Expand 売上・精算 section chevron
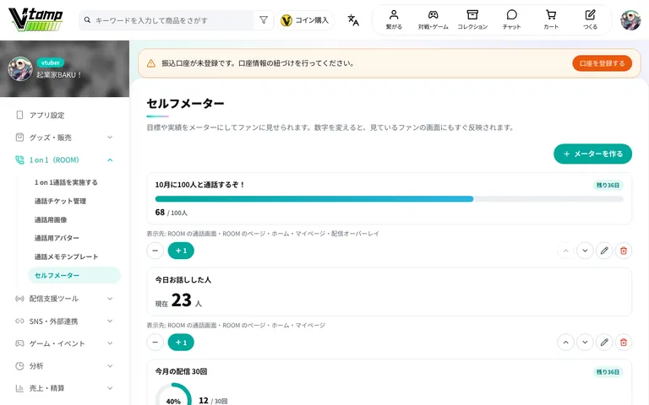 pyautogui.click(x=110, y=388)
